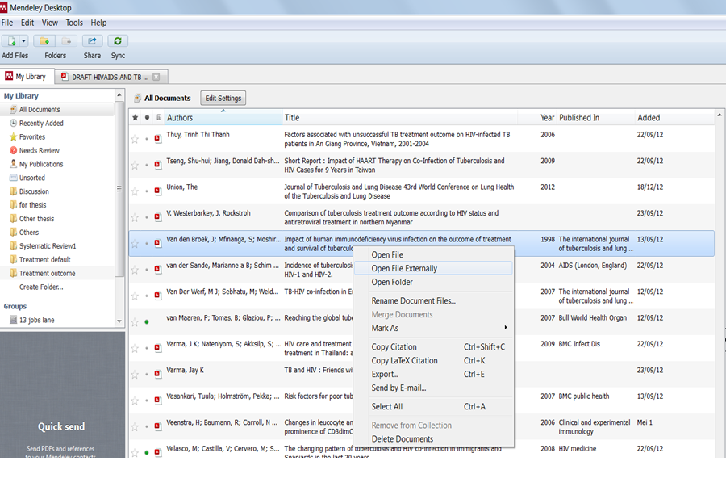Viewport: 726px width, 495px height.
Task: Sort by the Authors column header
Action: point(223,118)
